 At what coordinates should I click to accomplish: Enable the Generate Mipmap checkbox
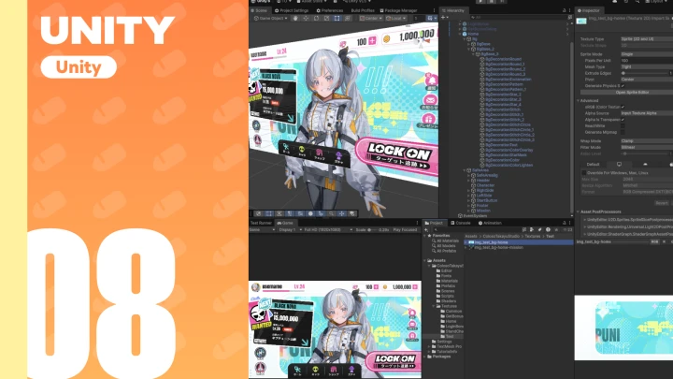coord(623,132)
